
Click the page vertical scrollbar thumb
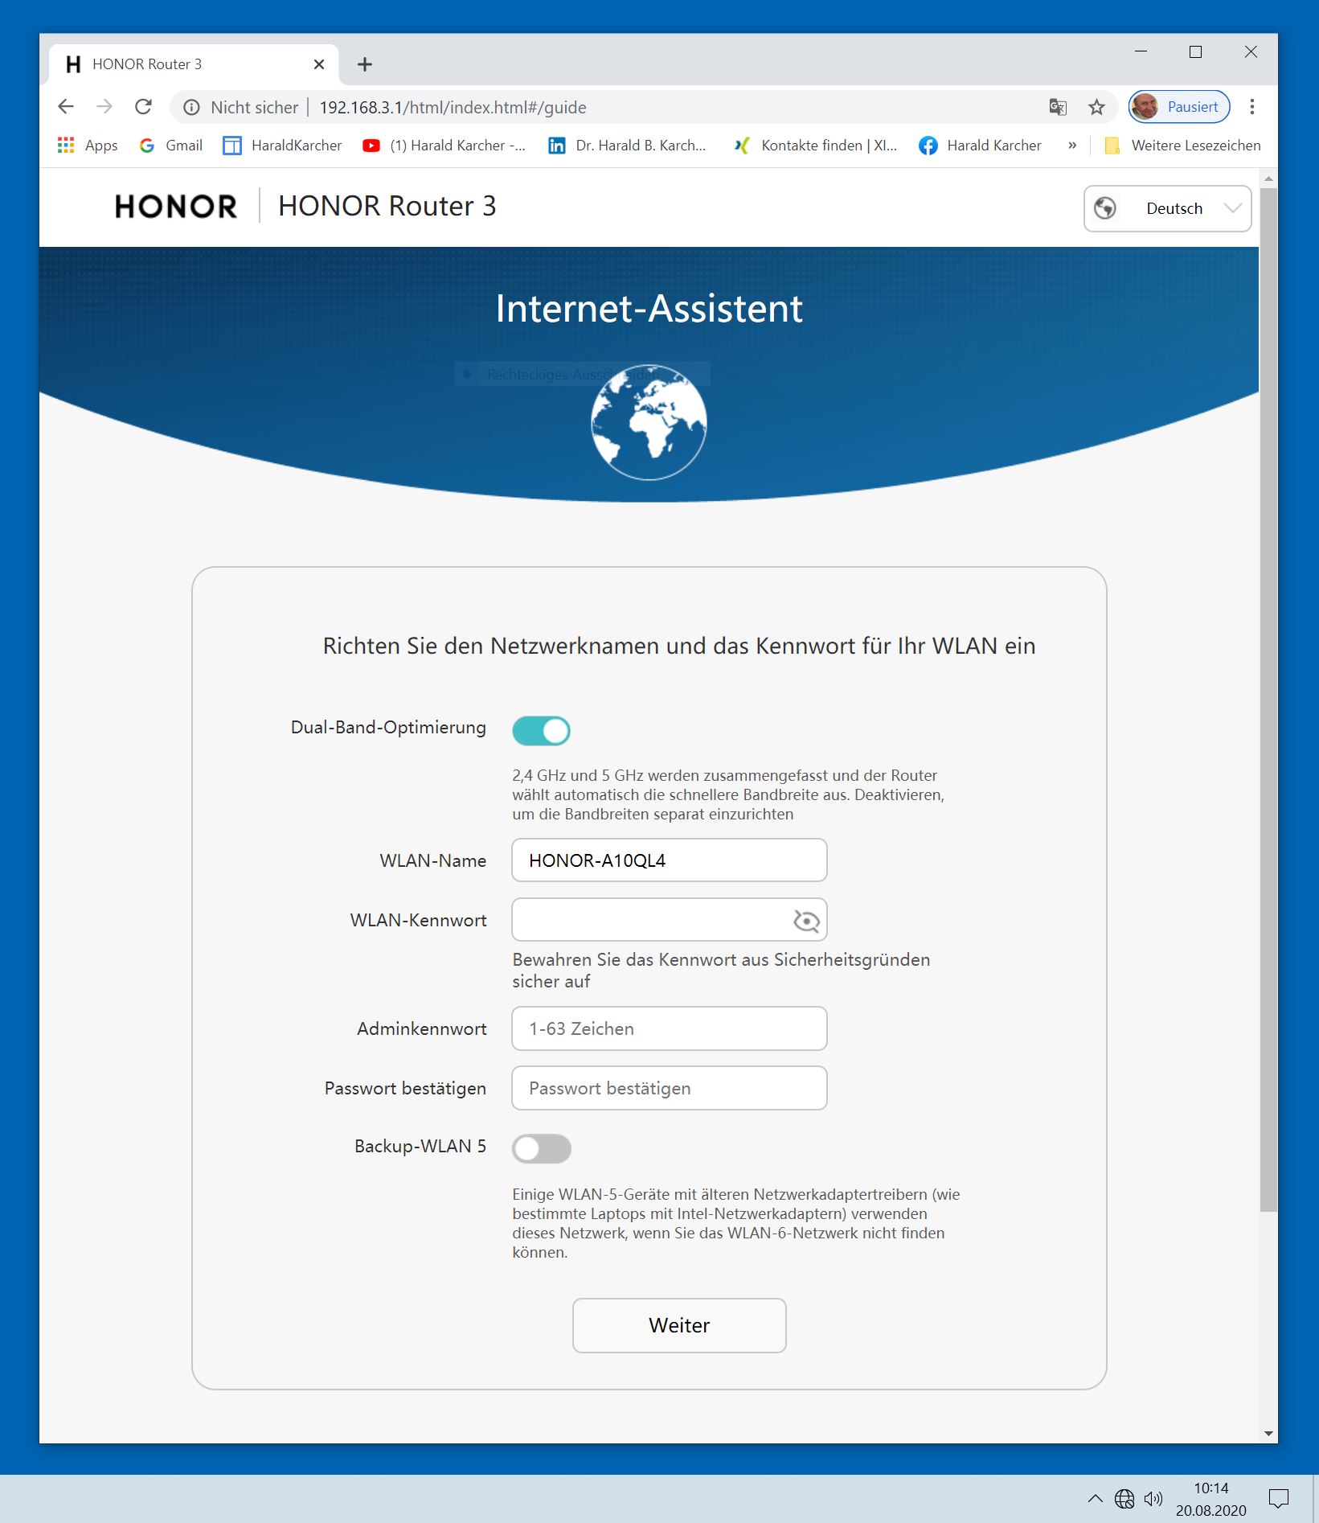tap(1268, 700)
